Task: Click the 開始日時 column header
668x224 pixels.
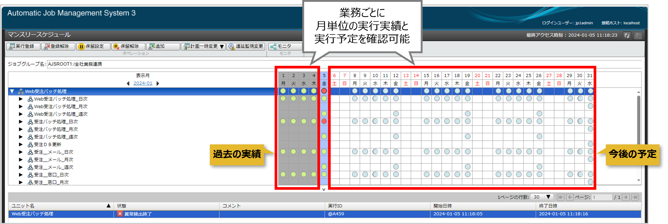Action: (483, 206)
